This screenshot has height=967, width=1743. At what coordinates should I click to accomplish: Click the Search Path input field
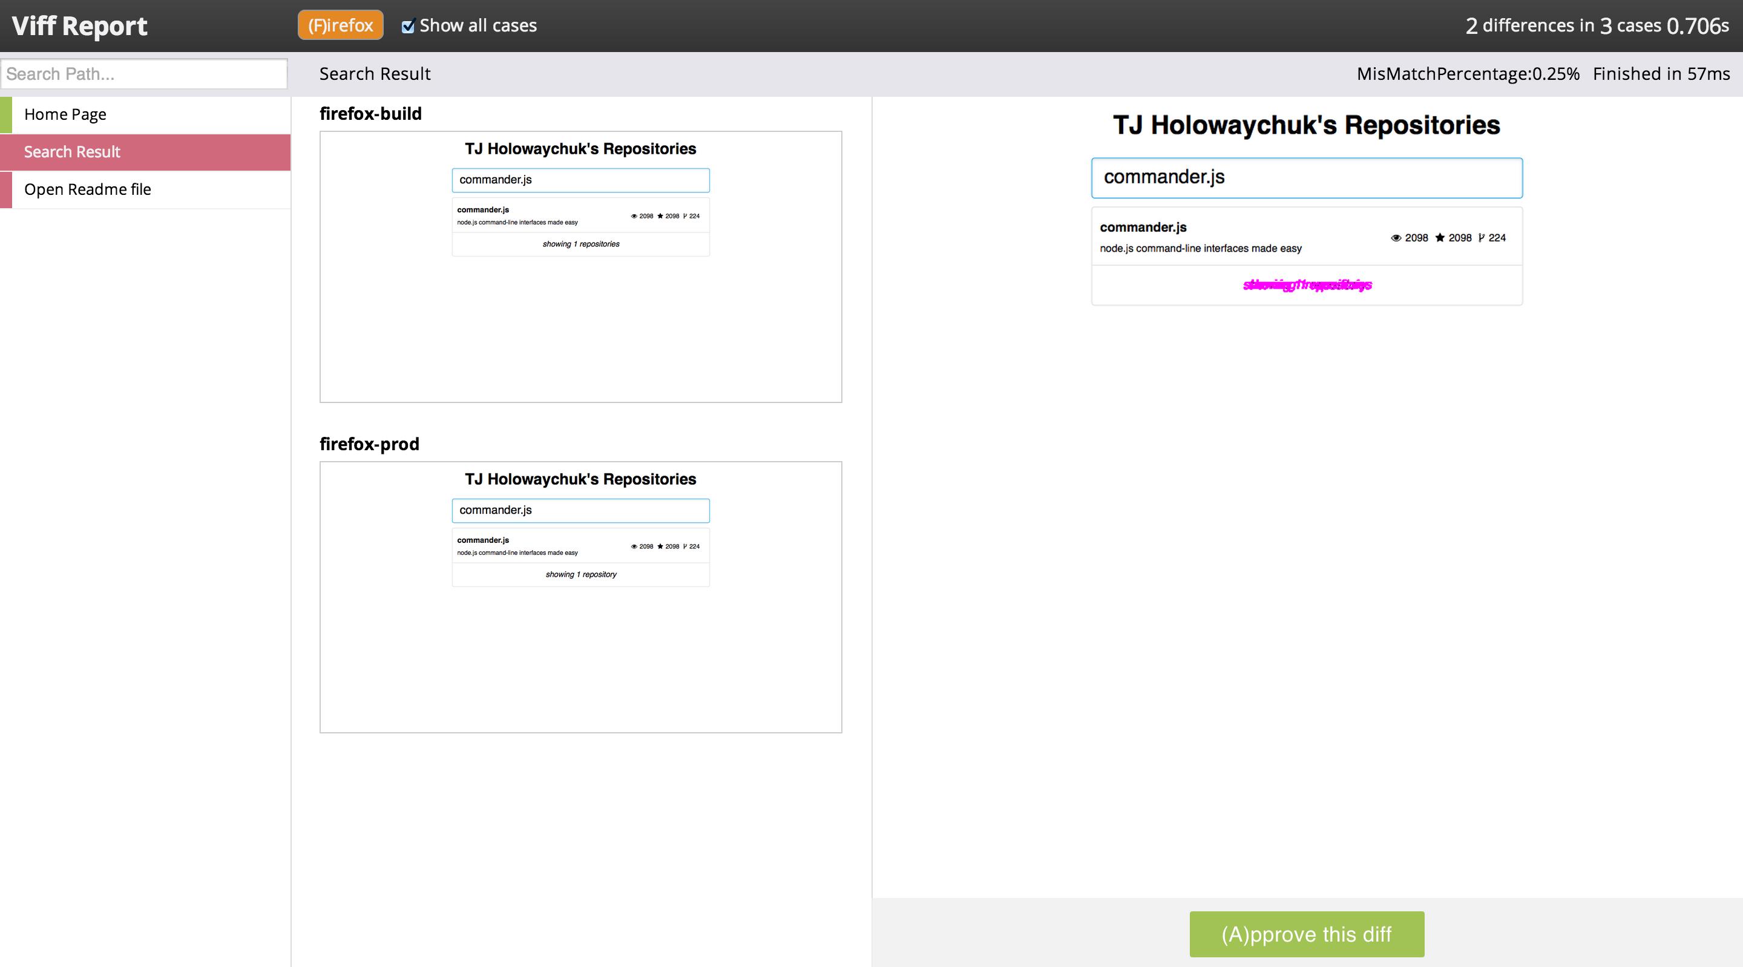[143, 74]
